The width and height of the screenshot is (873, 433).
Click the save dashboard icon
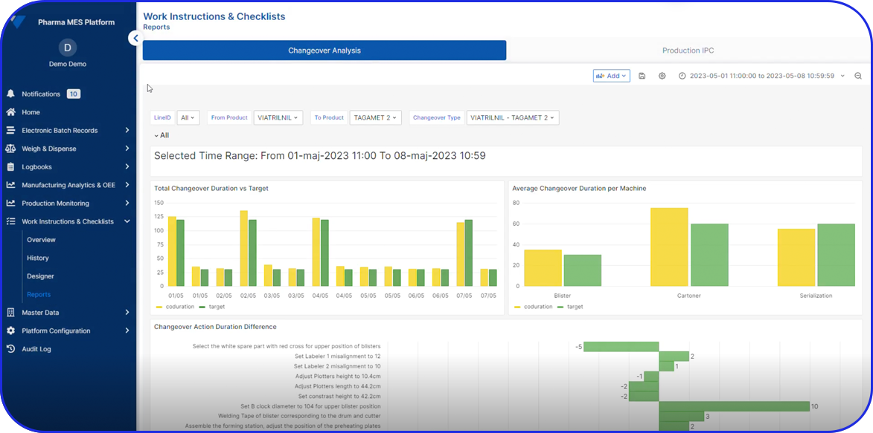pos(642,76)
